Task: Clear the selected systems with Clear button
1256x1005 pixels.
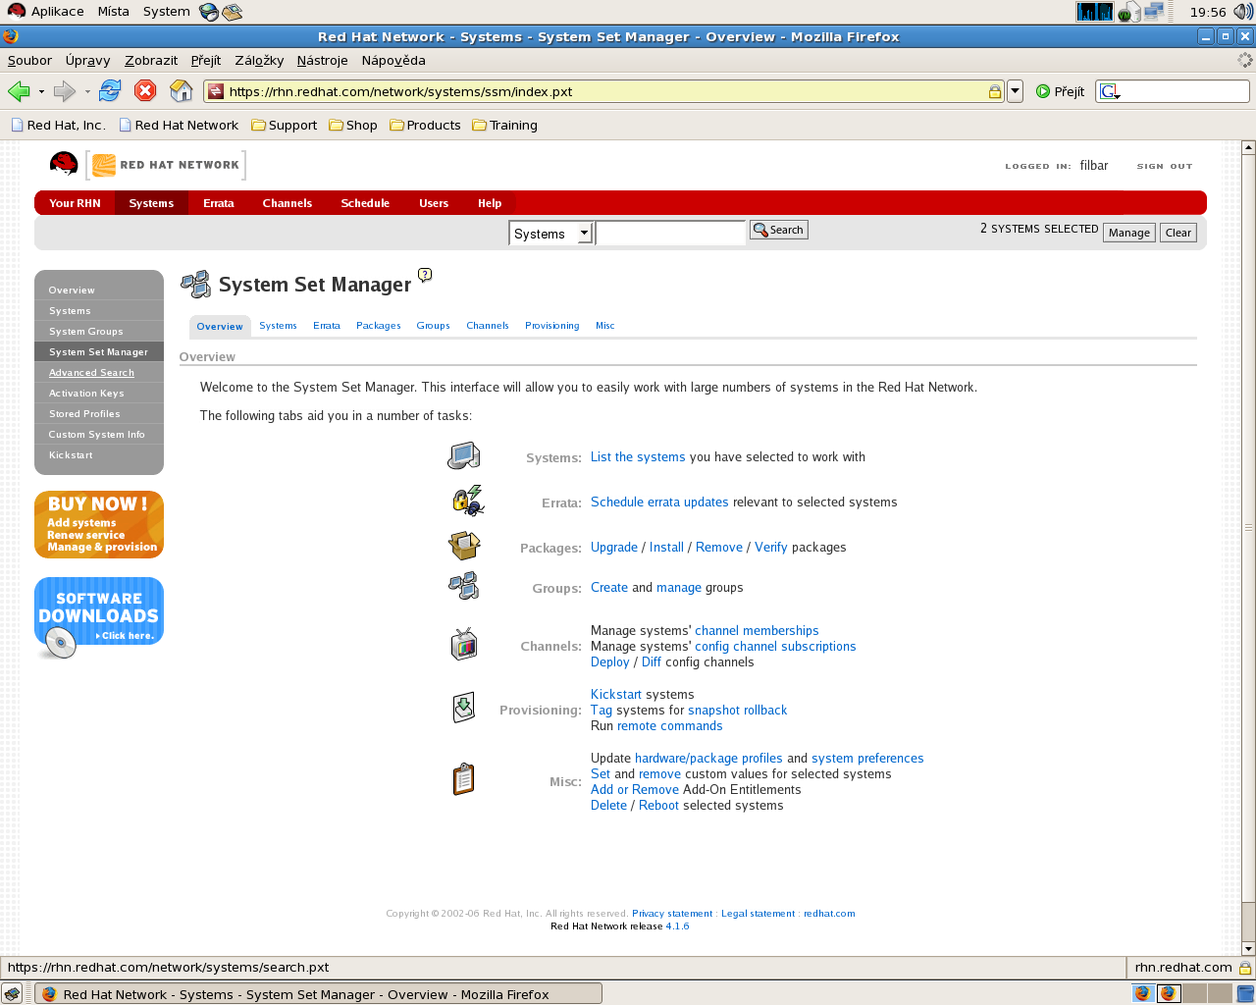Action: (x=1177, y=233)
